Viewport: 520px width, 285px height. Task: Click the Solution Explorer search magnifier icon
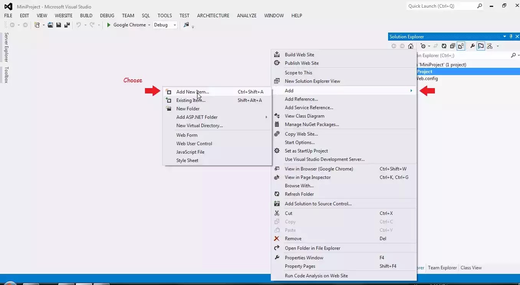point(513,55)
